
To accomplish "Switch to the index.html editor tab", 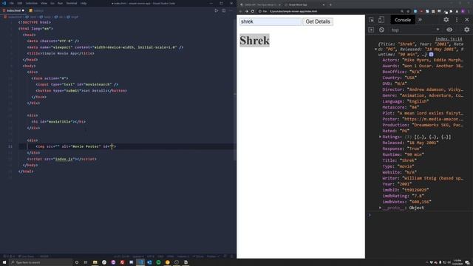I will pos(13,10).
